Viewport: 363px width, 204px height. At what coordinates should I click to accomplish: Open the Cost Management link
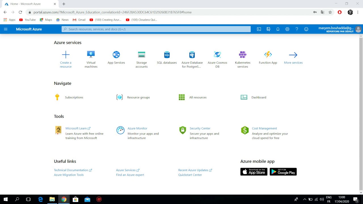(x=264, y=128)
